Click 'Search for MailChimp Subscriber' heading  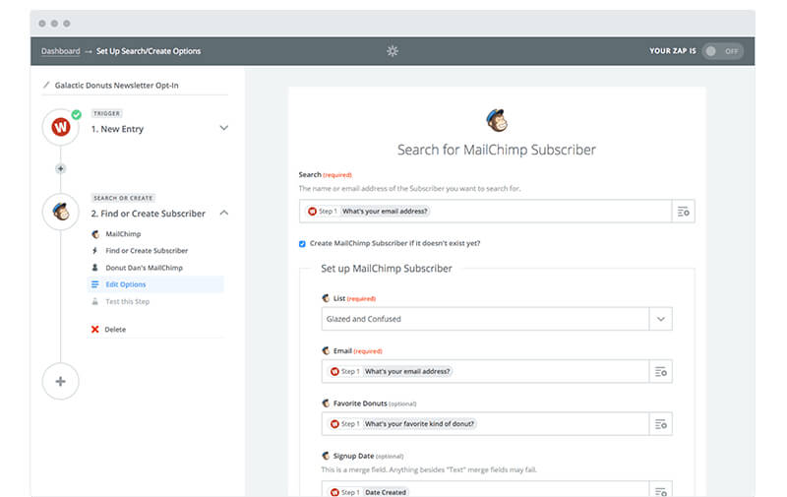click(497, 150)
